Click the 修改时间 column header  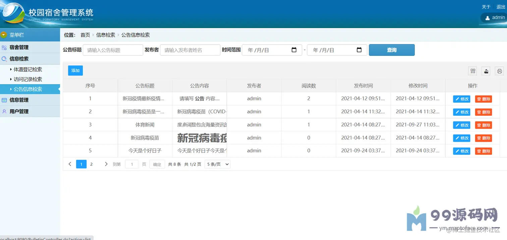pyautogui.click(x=418, y=86)
